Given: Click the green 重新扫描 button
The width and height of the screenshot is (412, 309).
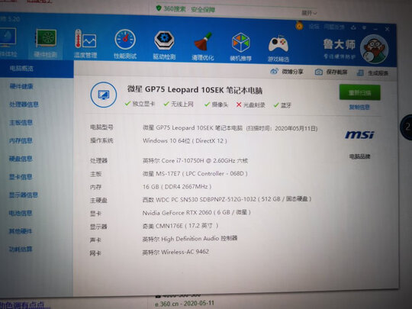Looking at the screenshot, I should pyautogui.click(x=359, y=92).
